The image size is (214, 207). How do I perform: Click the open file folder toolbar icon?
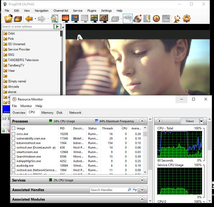[x=8, y=19]
